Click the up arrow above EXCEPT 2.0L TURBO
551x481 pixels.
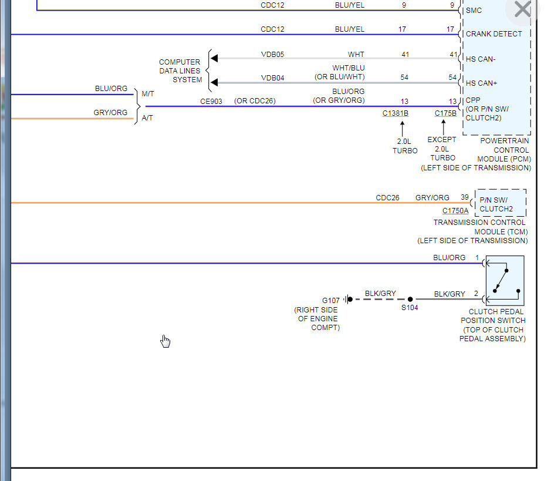(444, 127)
